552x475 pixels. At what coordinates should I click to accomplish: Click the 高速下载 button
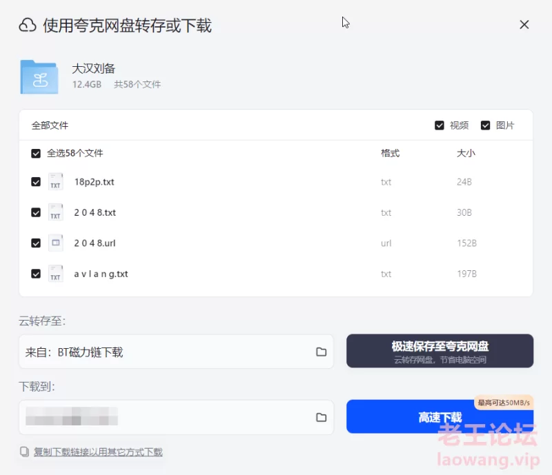pyautogui.click(x=440, y=416)
